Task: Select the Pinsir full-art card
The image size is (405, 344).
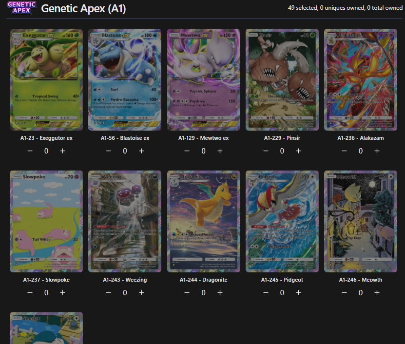Action: coord(282,79)
